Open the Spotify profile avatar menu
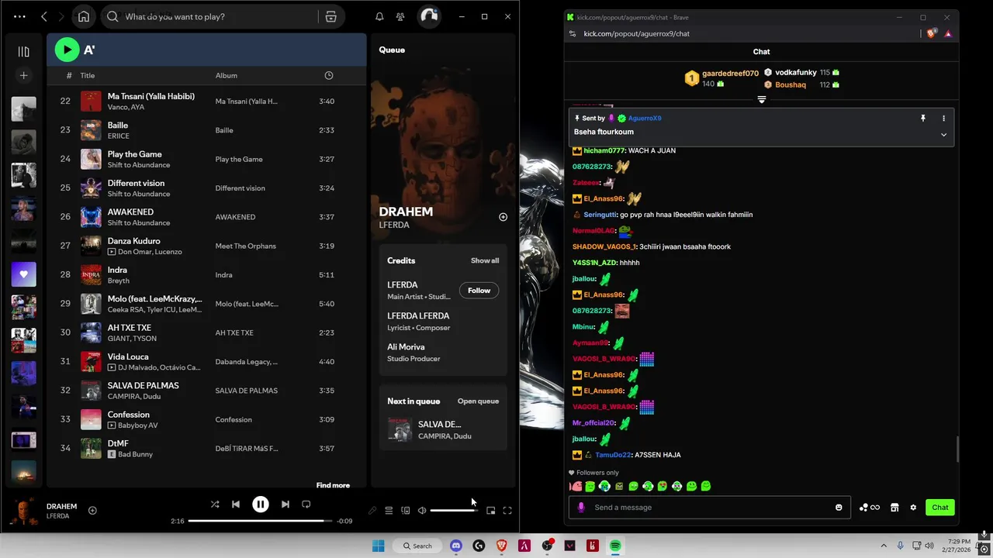 coord(429,16)
